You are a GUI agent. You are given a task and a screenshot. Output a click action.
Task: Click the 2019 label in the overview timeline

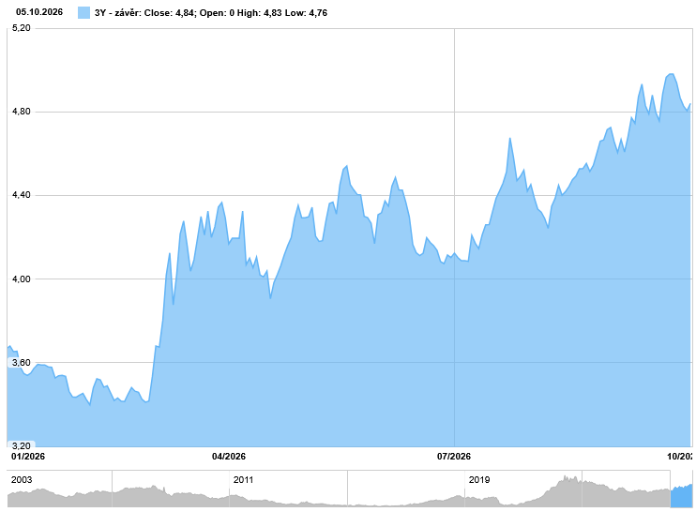(x=479, y=479)
